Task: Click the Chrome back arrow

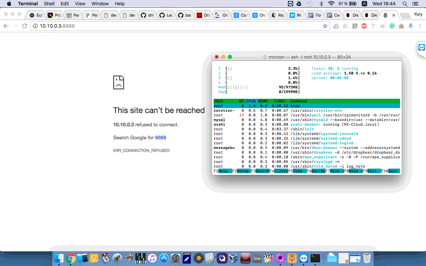Action: coord(6,26)
